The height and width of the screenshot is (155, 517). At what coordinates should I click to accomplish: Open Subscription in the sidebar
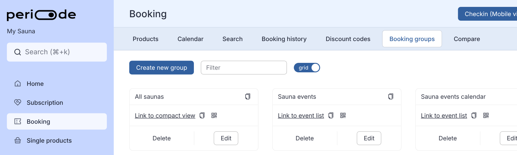[x=57, y=102]
